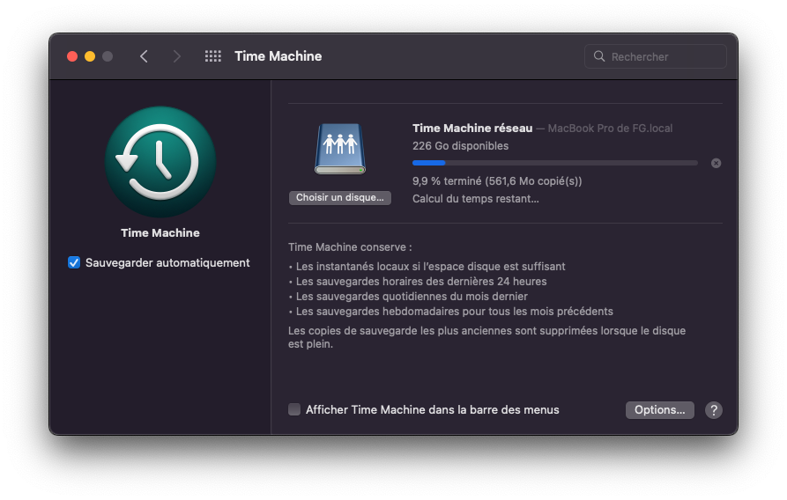787x500 pixels.
Task: Click the 226 Go disponibles text
Action: tap(460, 146)
